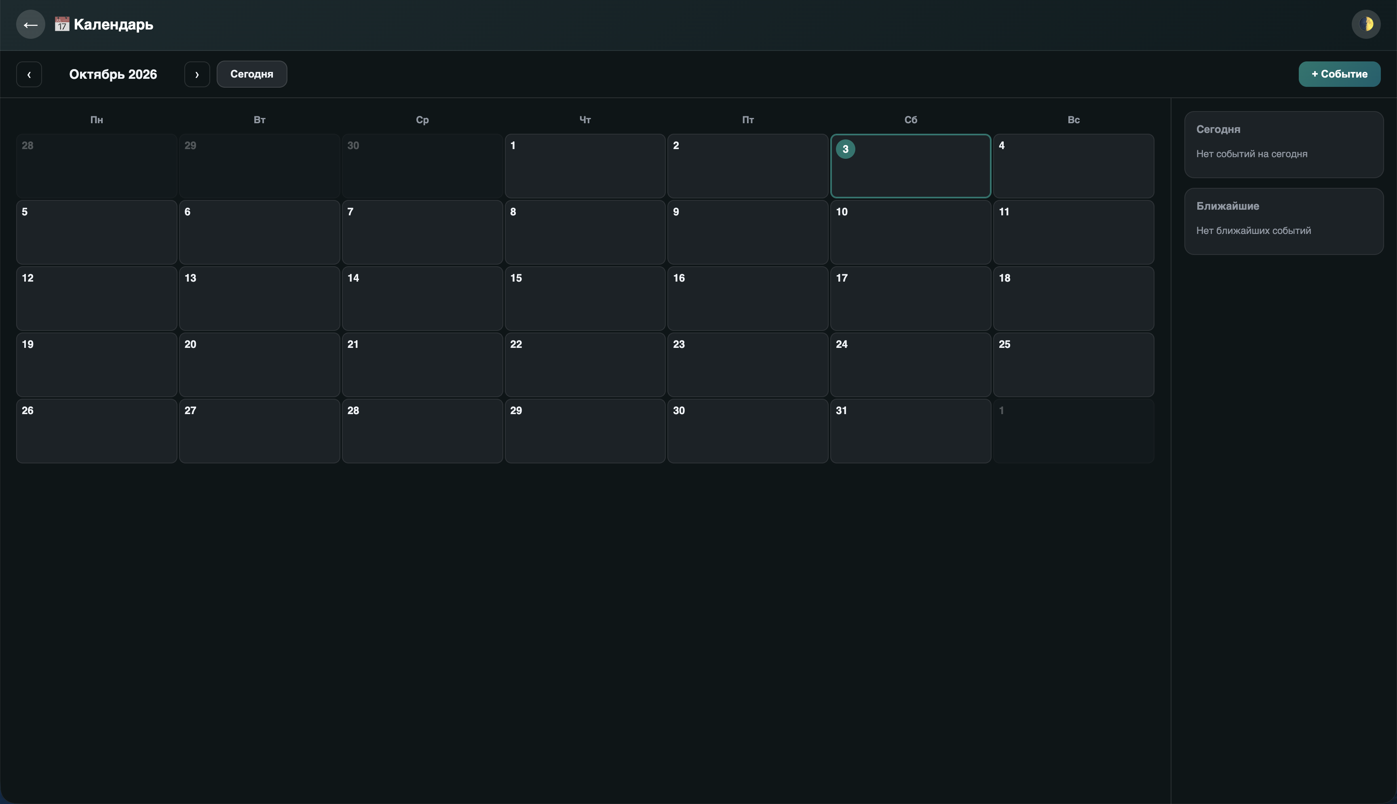Click the calendar emoji icon in the header
Image resolution: width=1397 pixels, height=804 pixels.
62,24
